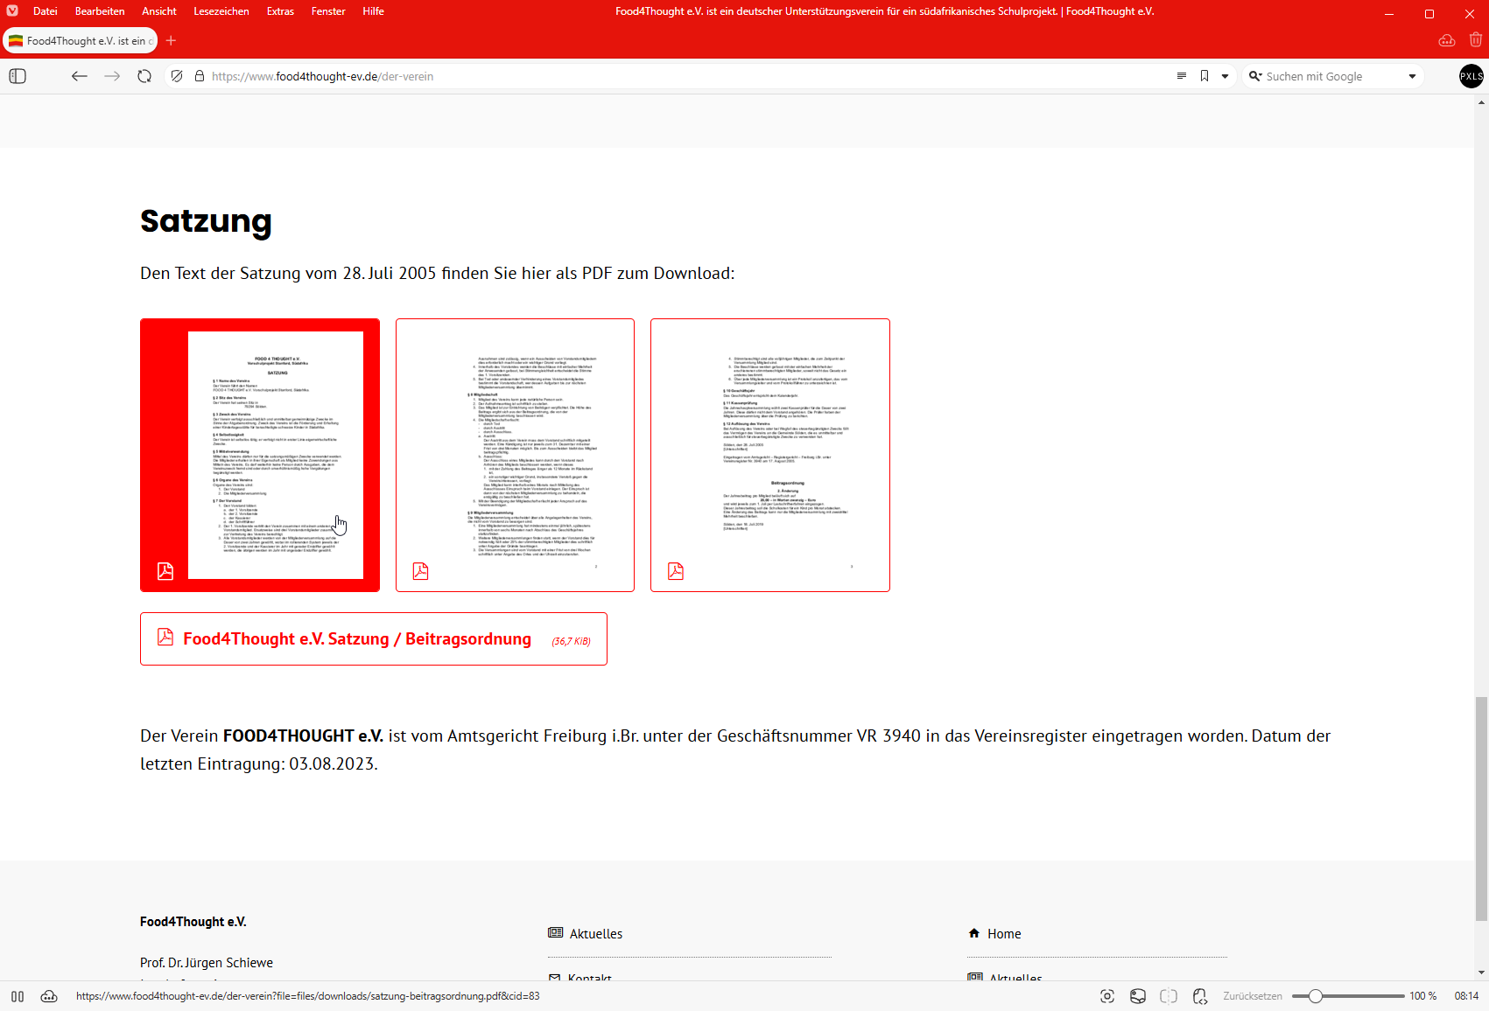
Task: Open the Extras menu
Action: (280, 11)
